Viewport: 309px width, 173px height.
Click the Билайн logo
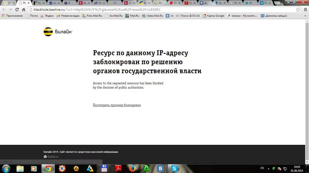pyautogui.click(x=58, y=32)
